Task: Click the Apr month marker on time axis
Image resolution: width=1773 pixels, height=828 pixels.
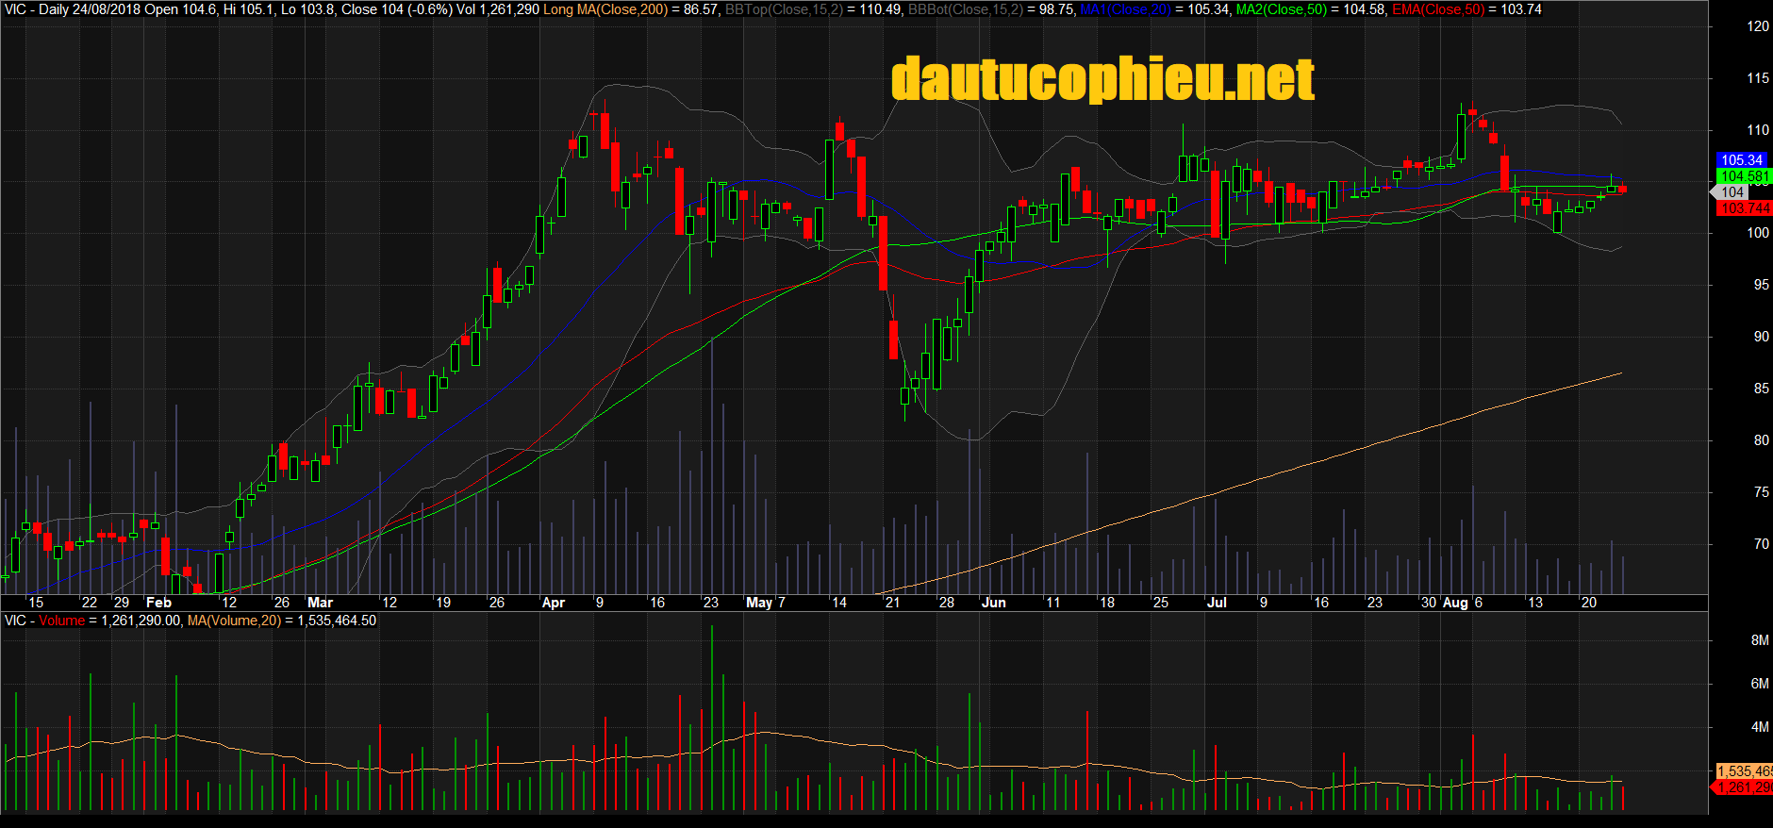Action: (x=553, y=603)
